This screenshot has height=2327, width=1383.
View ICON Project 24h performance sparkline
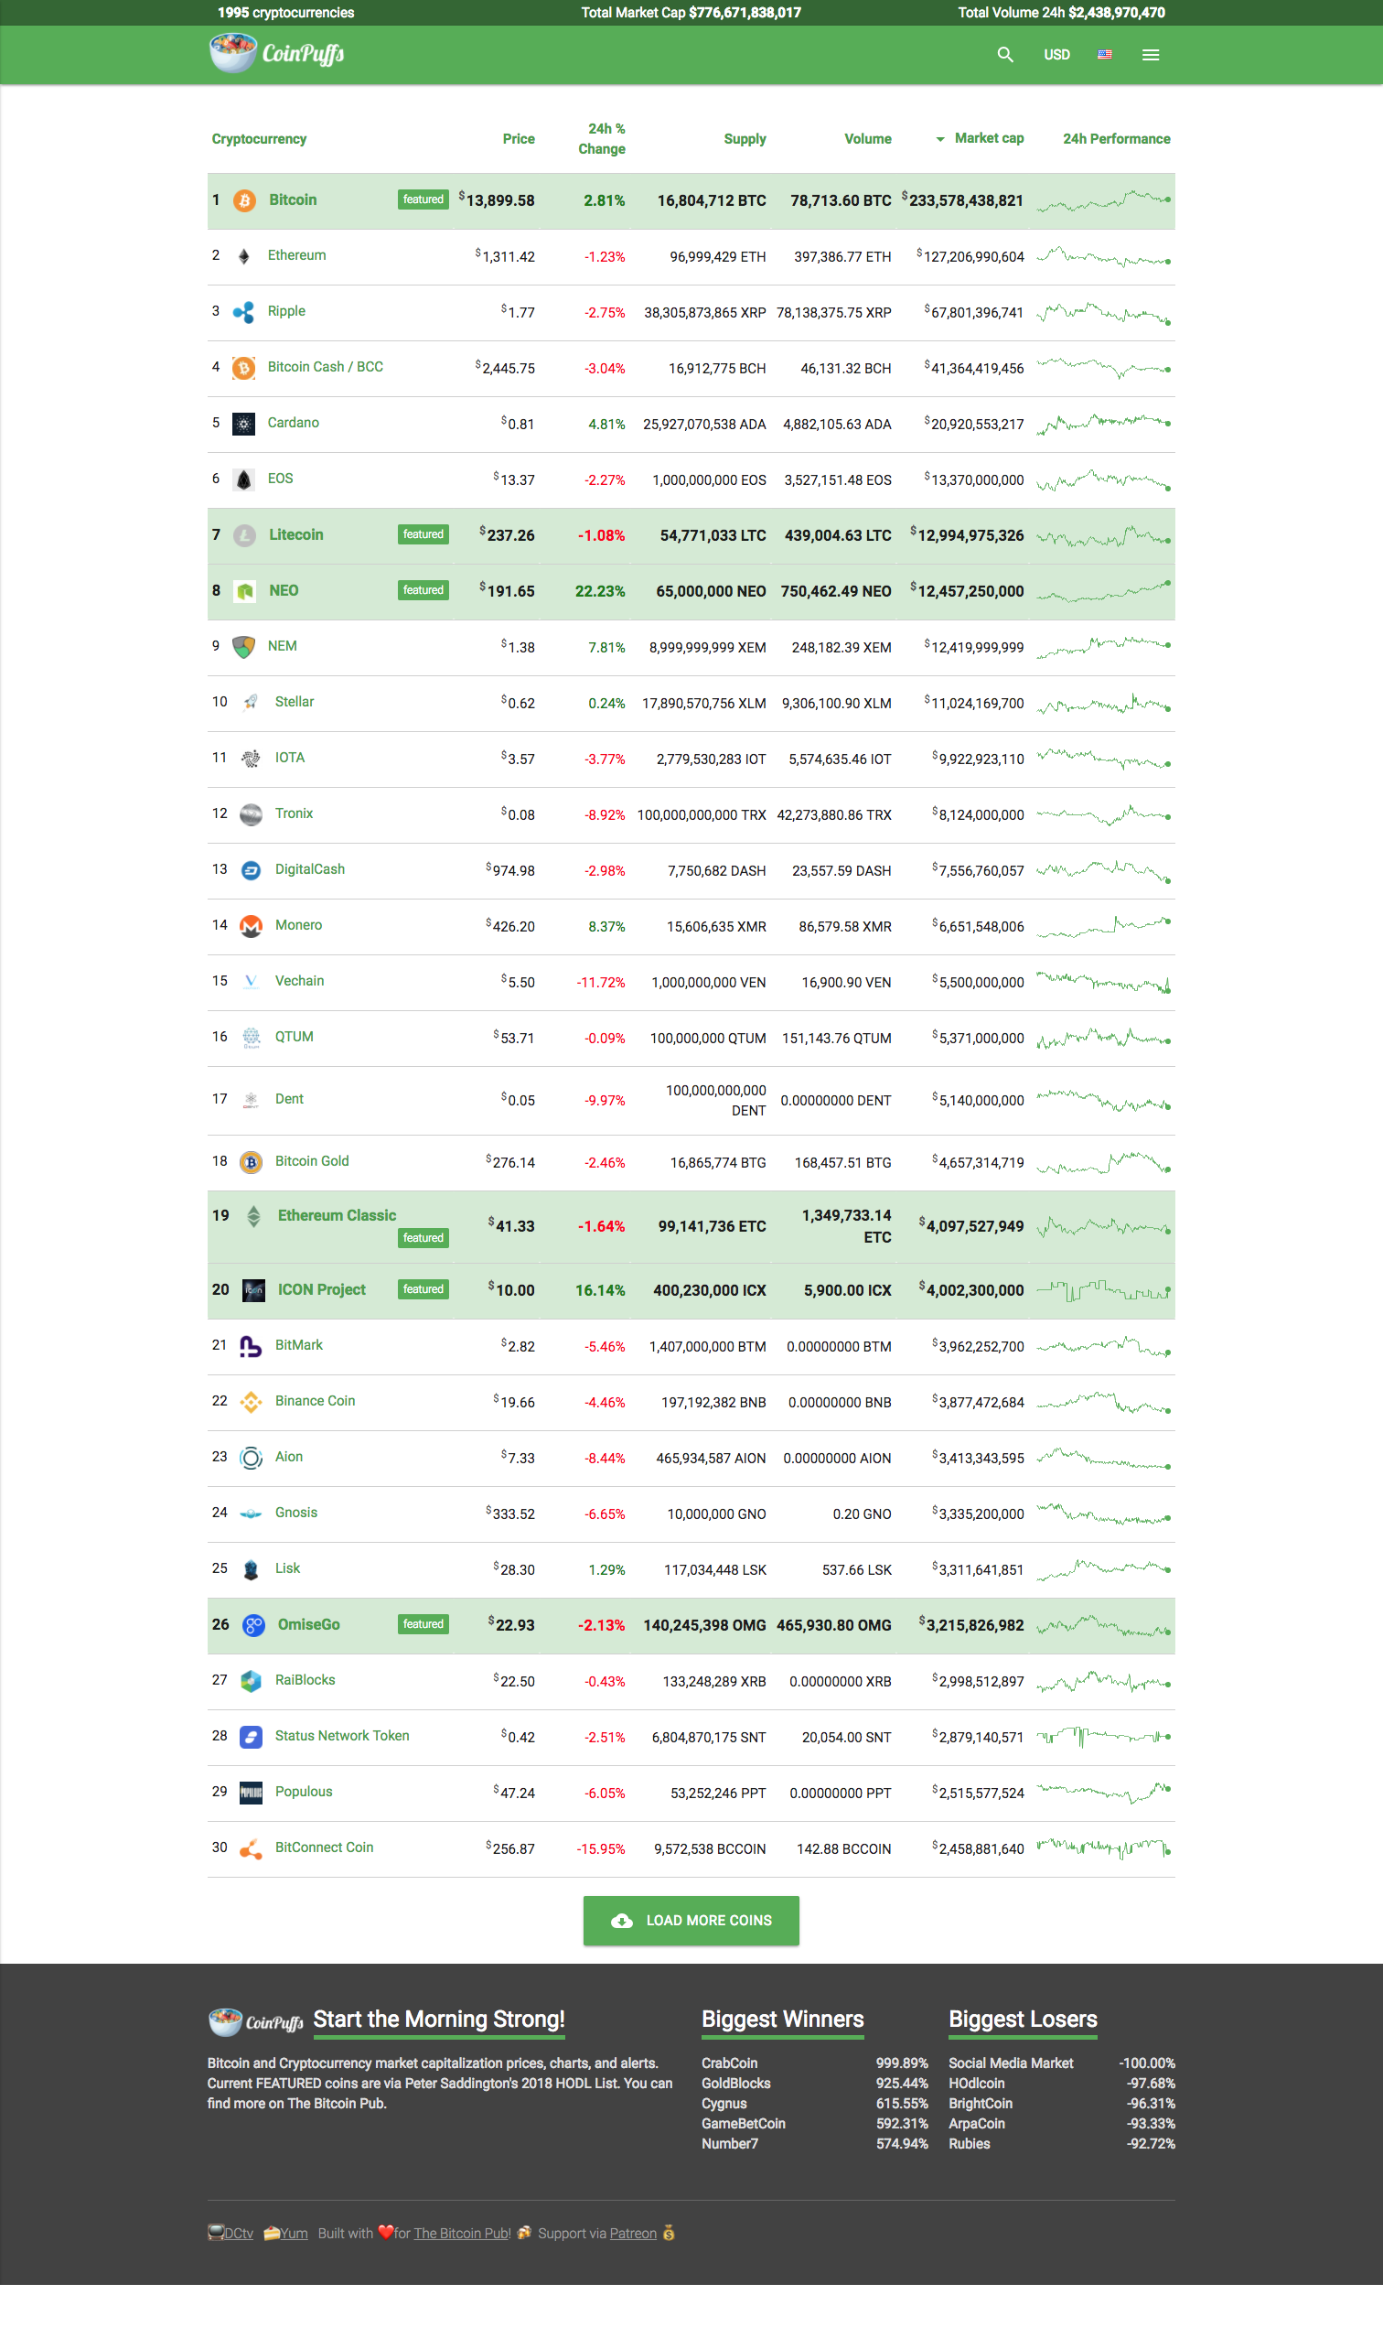point(1103,1290)
